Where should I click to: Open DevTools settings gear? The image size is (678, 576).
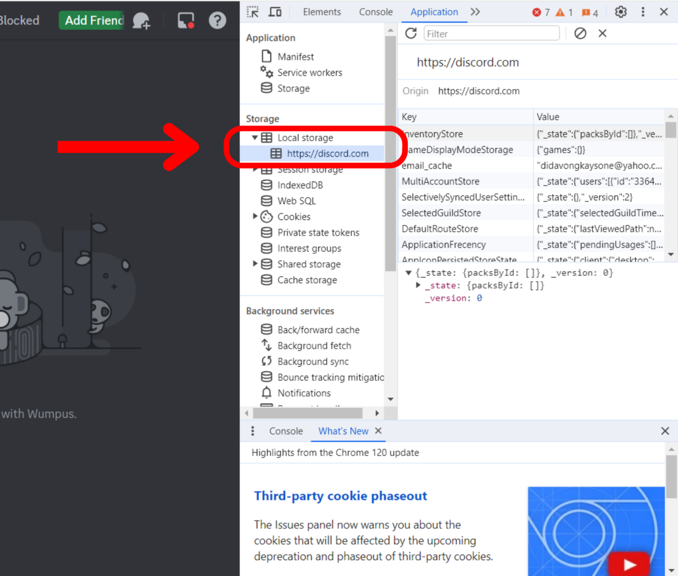coord(620,12)
